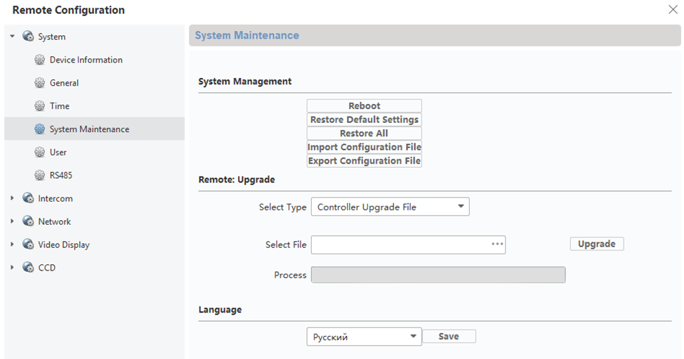Click Export Configuration File button
This screenshot has height=359, width=684.
(364, 161)
